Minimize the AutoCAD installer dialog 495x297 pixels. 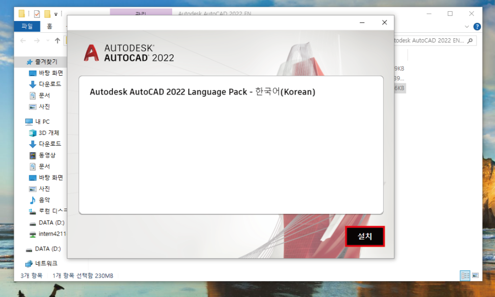[x=362, y=22]
